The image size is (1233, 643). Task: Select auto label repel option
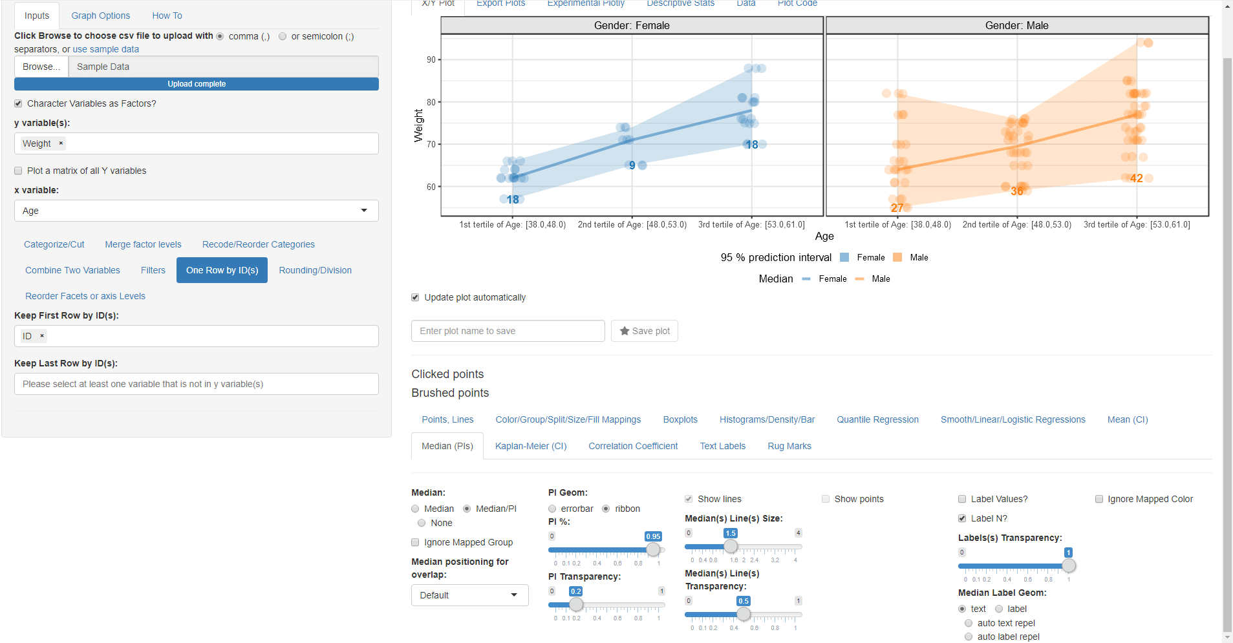tap(969, 637)
